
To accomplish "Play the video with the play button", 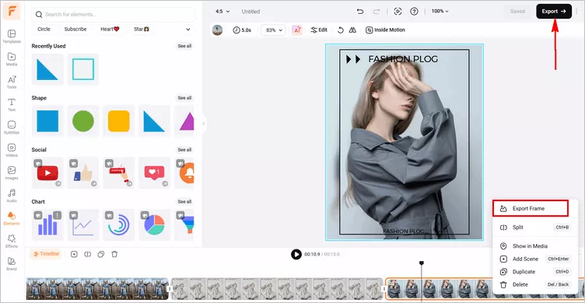I will [296, 254].
